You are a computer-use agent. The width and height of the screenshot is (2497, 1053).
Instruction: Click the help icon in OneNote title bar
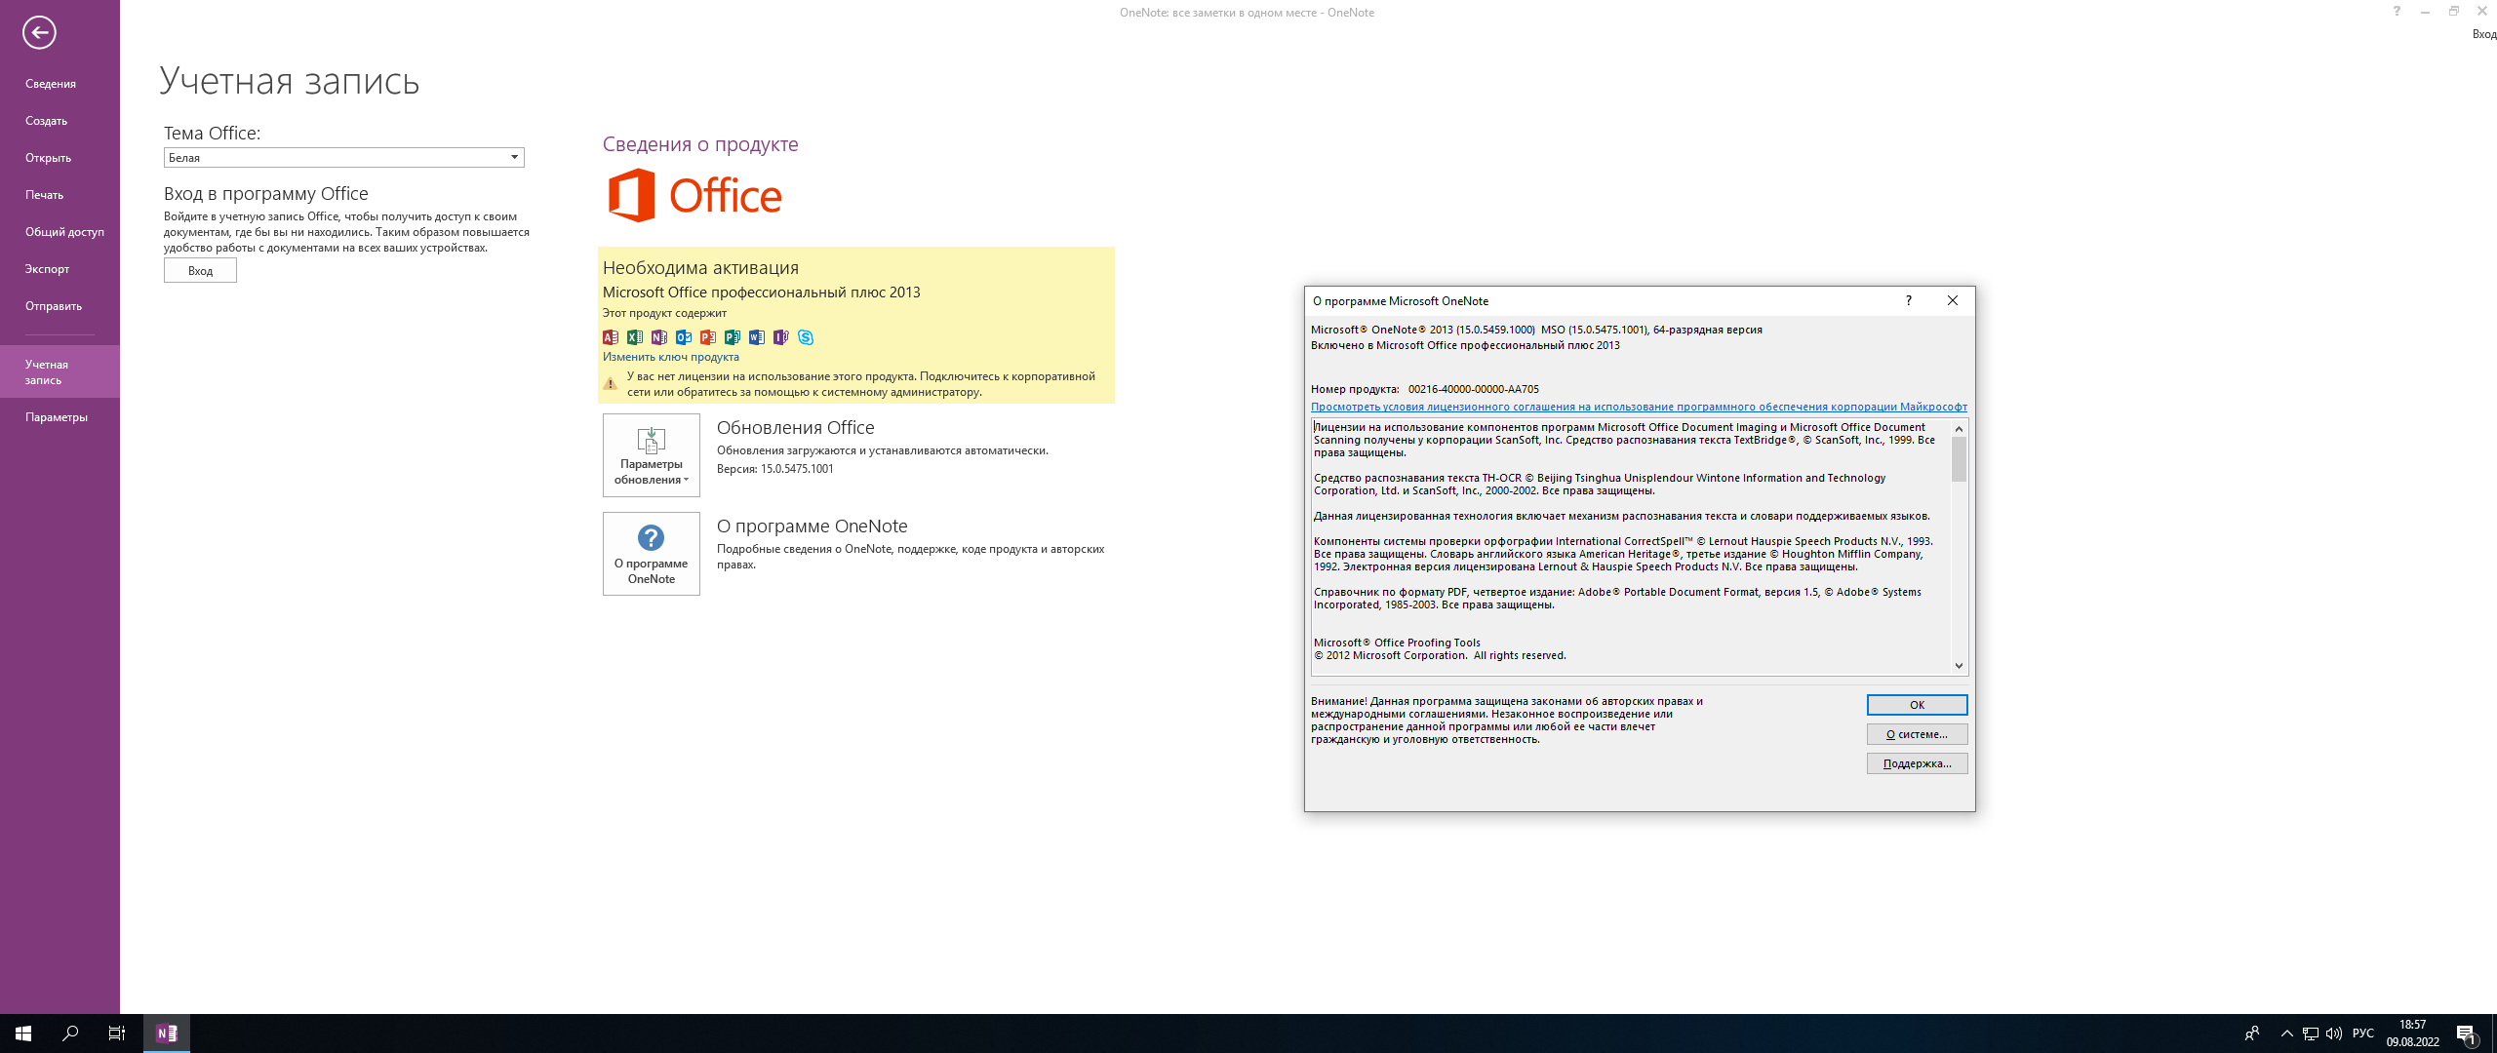click(2397, 12)
